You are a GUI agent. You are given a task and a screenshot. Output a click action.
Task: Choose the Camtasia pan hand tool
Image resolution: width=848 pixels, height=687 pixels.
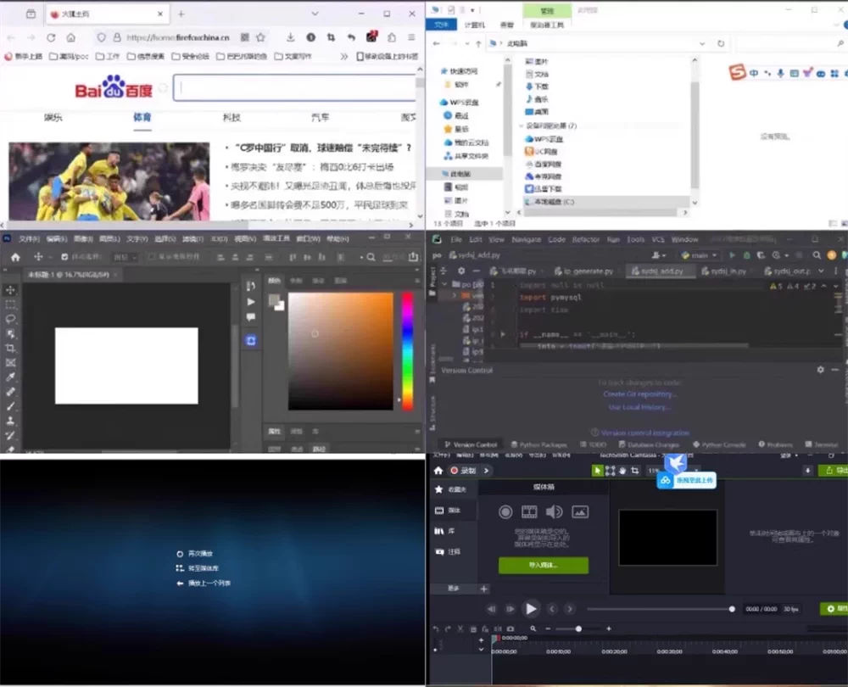[x=622, y=471]
